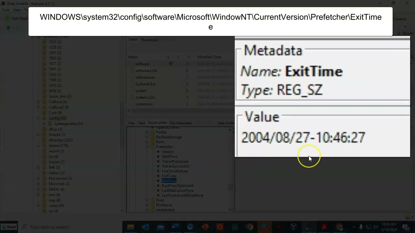Open the Case menu

(6, 10)
